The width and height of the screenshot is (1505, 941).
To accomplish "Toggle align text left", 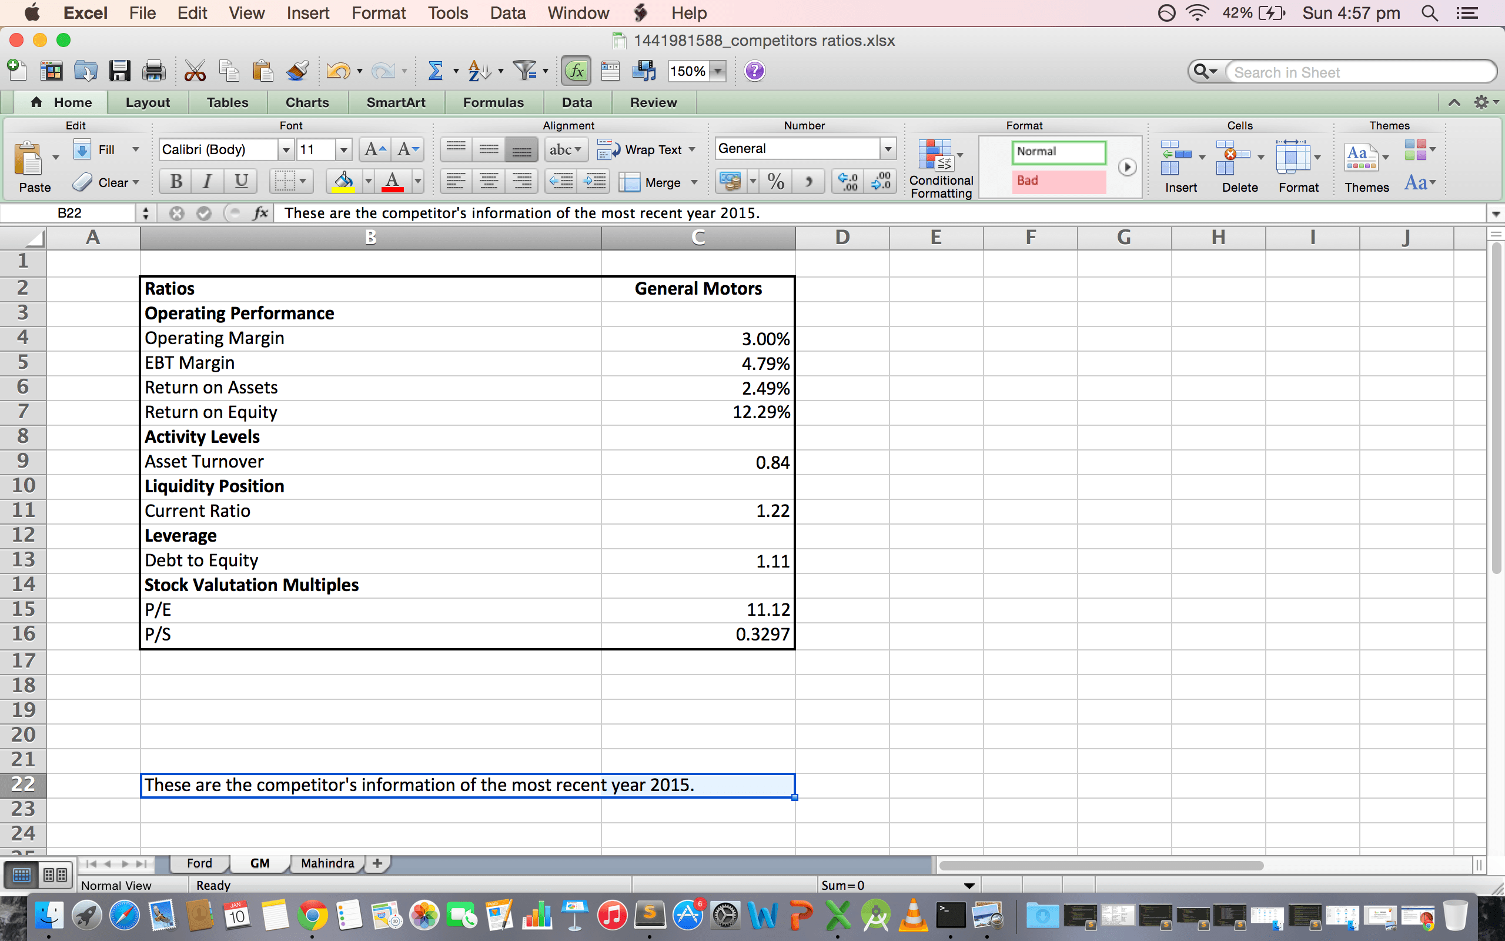I will 456,182.
